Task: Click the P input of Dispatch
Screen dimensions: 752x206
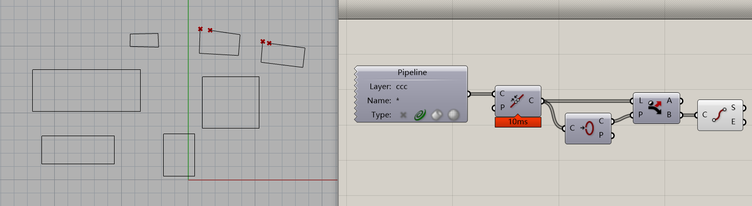Action: pos(641,114)
